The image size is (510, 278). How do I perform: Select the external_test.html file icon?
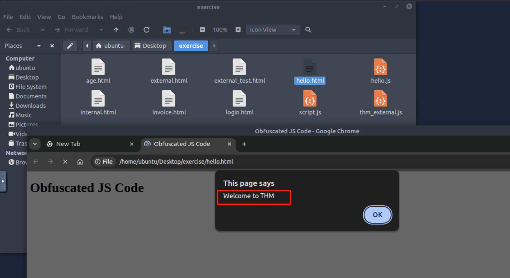tap(239, 67)
